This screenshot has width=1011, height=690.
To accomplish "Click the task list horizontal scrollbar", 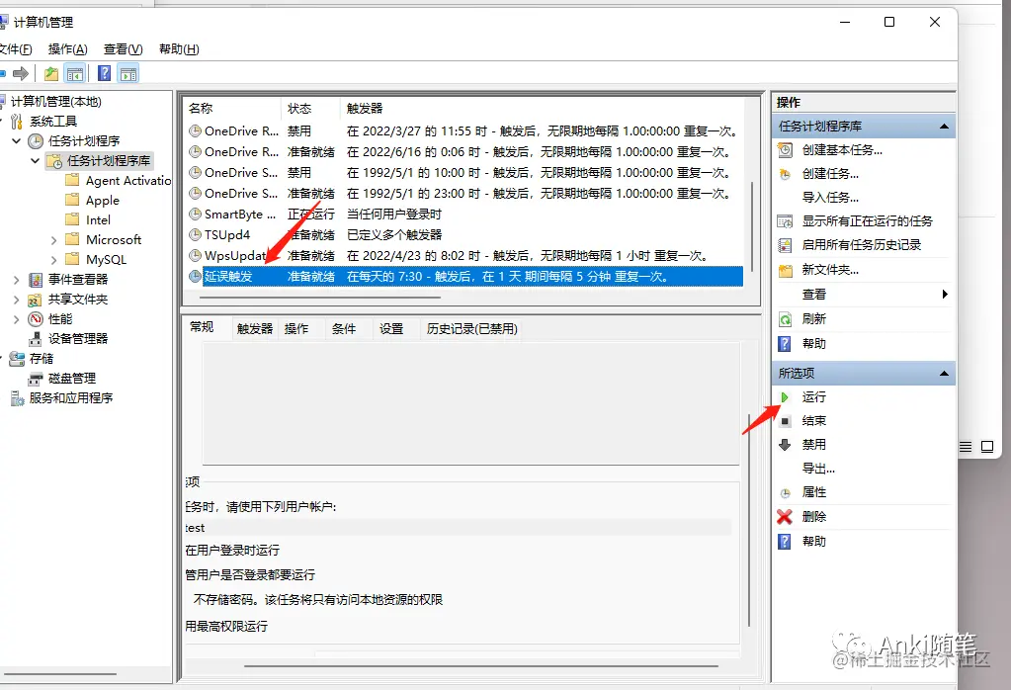I will point(320,298).
